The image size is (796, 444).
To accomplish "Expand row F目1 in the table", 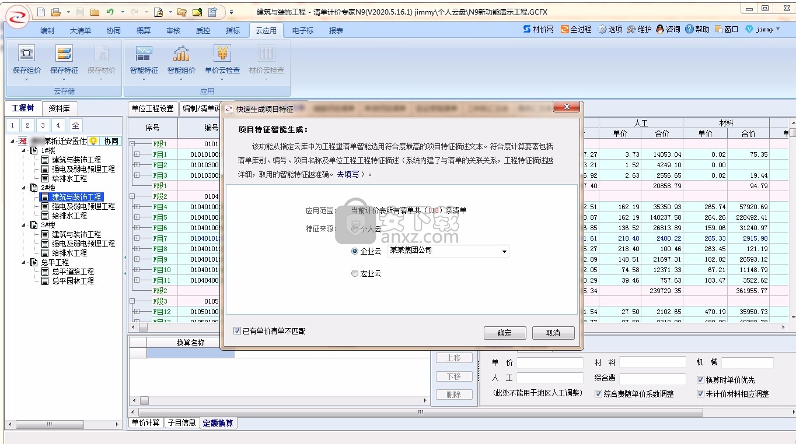I will click(137, 154).
